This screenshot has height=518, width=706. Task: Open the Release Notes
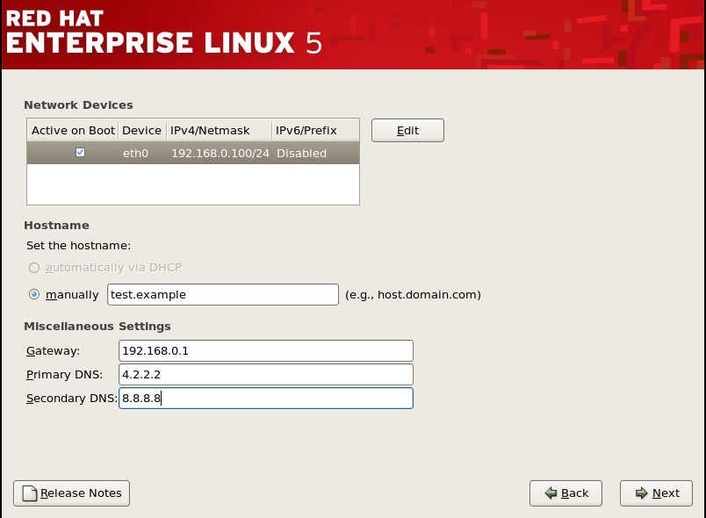pyautogui.click(x=71, y=493)
